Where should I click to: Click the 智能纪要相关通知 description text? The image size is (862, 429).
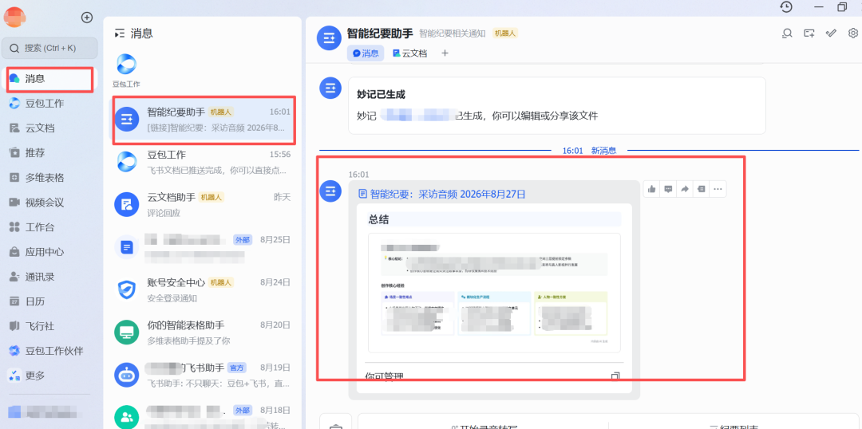click(453, 33)
